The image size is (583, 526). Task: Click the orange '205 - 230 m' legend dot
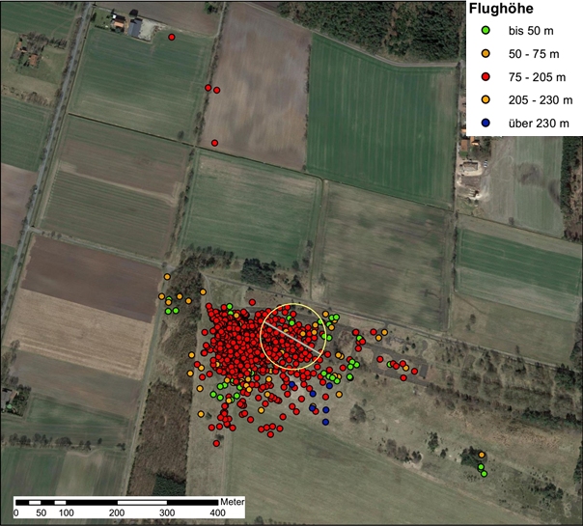486,99
